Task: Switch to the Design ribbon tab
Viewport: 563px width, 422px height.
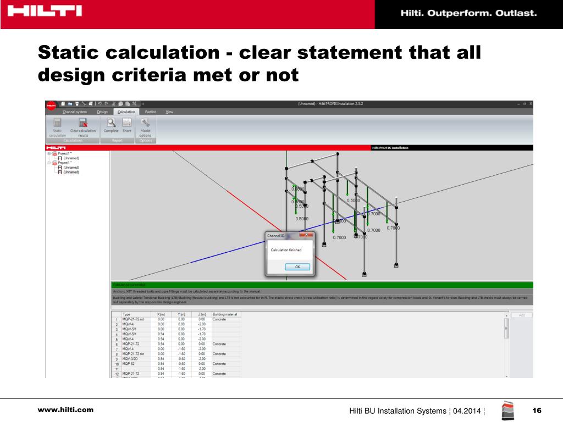Action: tap(102, 112)
